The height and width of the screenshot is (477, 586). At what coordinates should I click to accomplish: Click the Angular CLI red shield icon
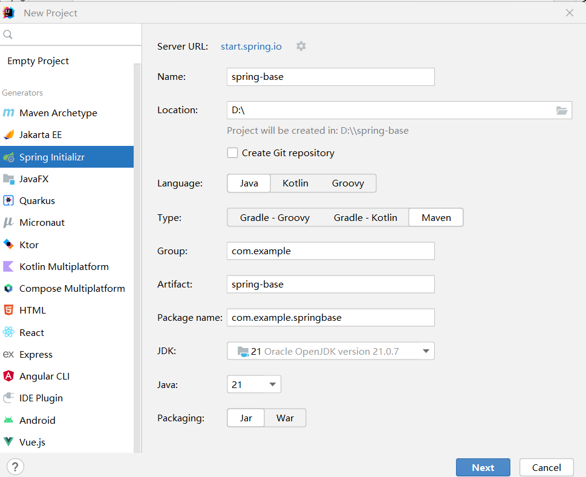8,376
